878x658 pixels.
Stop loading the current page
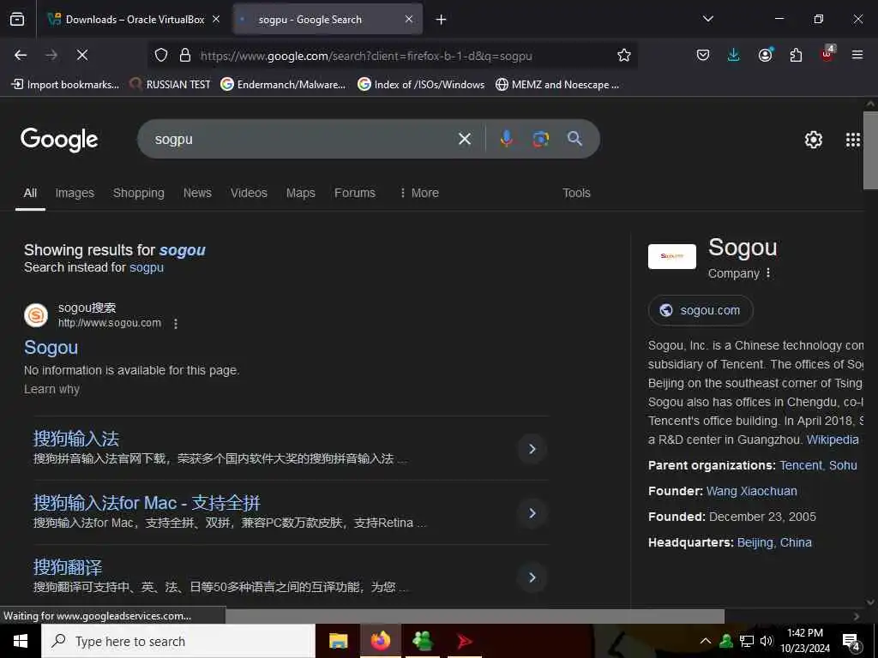pos(82,55)
